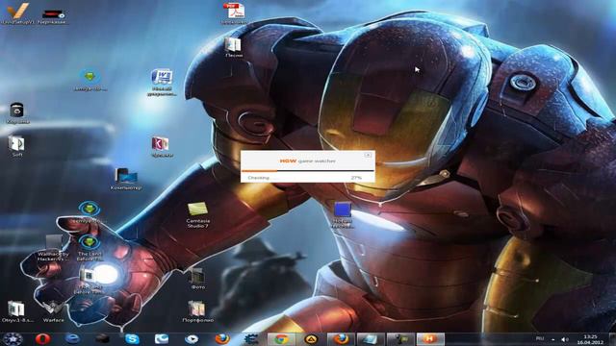Open Skype from the taskbar

click(x=132, y=339)
